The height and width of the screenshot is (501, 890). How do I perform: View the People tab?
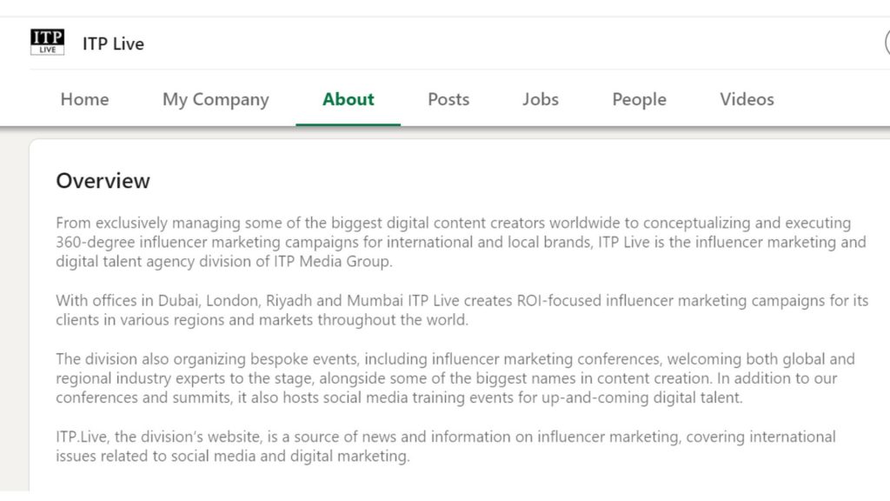tap(639, 99)
